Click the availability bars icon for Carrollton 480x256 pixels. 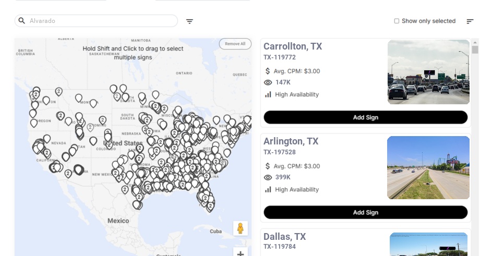(268, 94)
